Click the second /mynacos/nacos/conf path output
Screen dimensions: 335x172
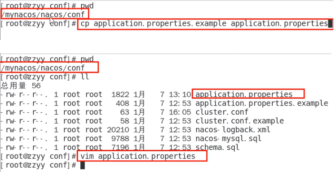click(x=43, y=68)
